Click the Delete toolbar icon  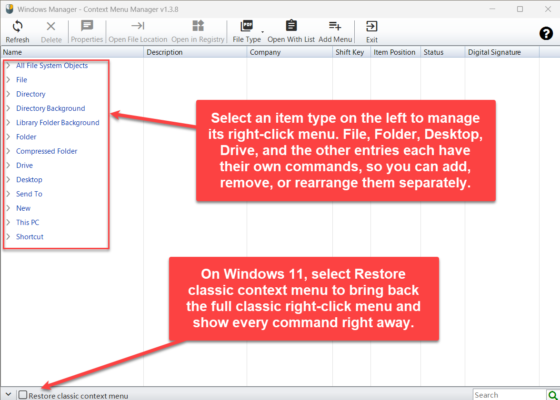coord(51,26)
